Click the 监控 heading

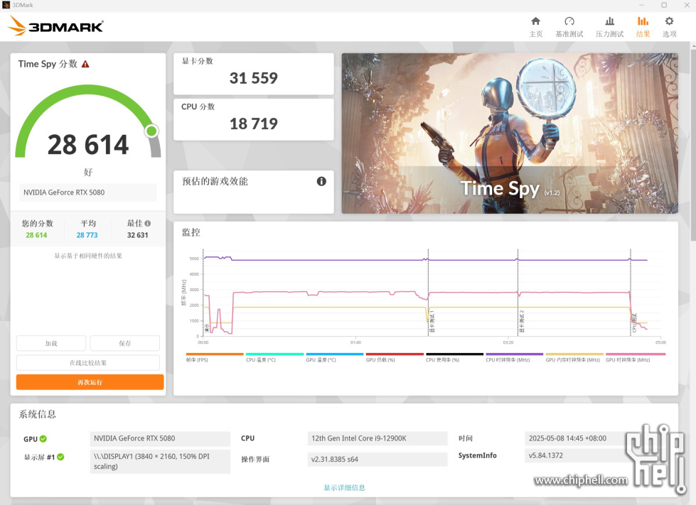coord(191,232)
